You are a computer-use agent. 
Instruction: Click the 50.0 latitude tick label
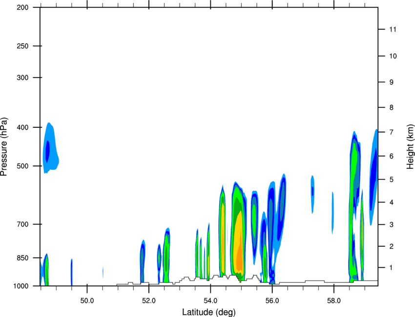pyautogui.click(x=87, y=301)
